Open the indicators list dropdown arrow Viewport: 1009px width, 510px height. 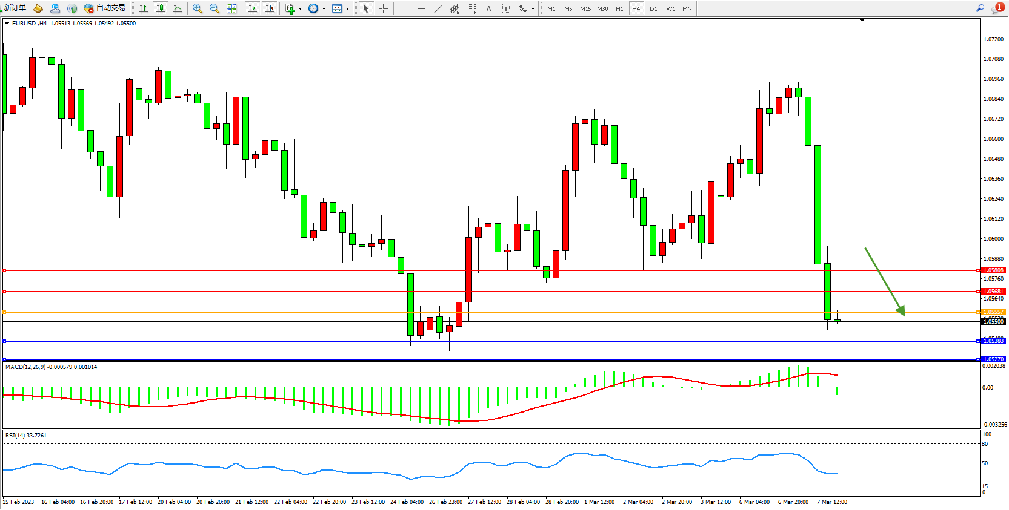pyautogui.click(x=300, y=8)
